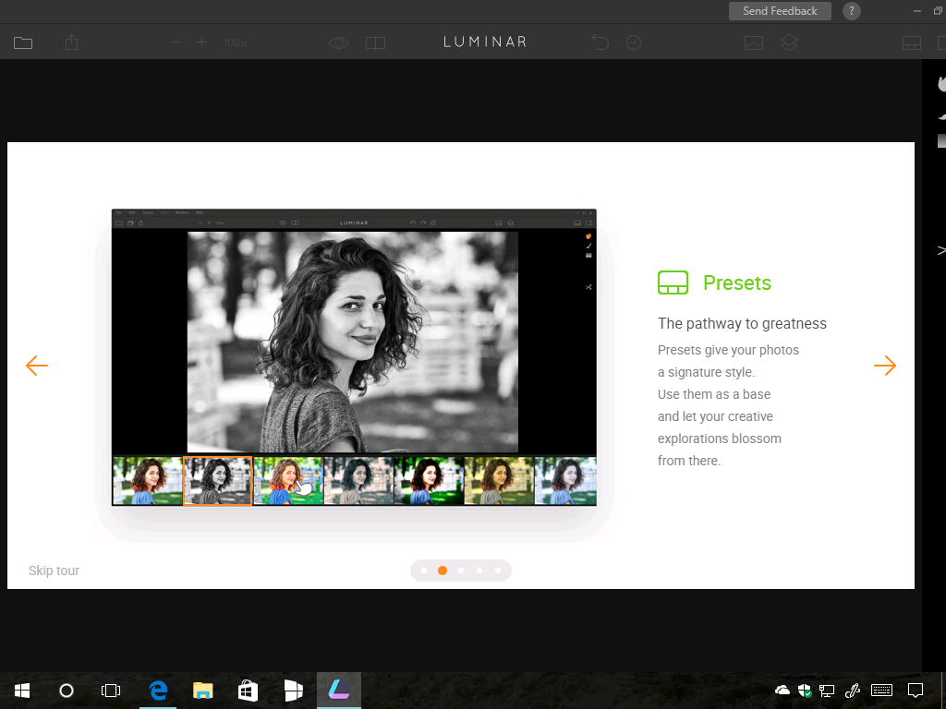Select the second orange tour page dot
The width and height of the screenshot is (946, 709).
pyautogui.click(x=443, y=571)
